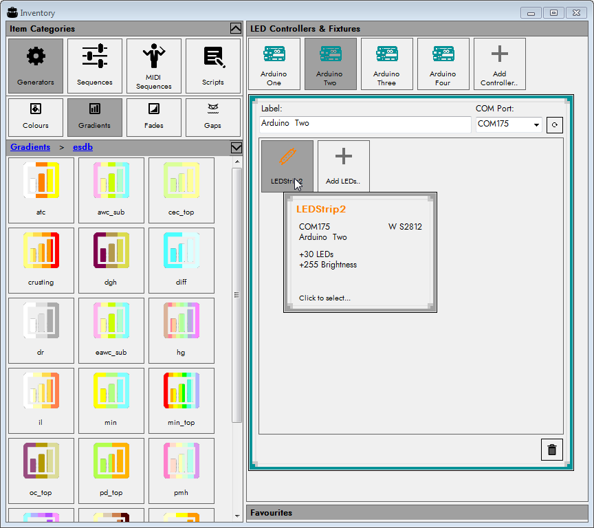Click the gradient list scrollbar thumb
Screen dimensions: 594x528
click(237, 295)
